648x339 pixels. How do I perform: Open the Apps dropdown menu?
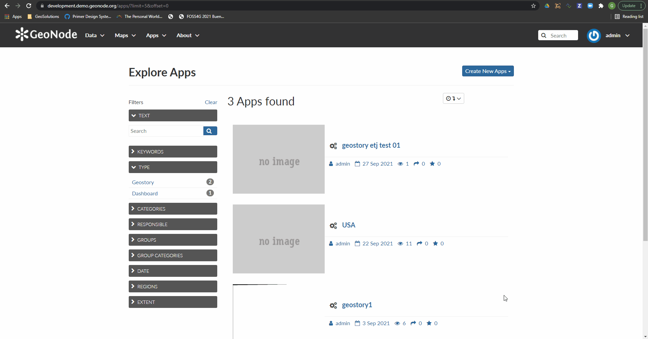point(156,35)
